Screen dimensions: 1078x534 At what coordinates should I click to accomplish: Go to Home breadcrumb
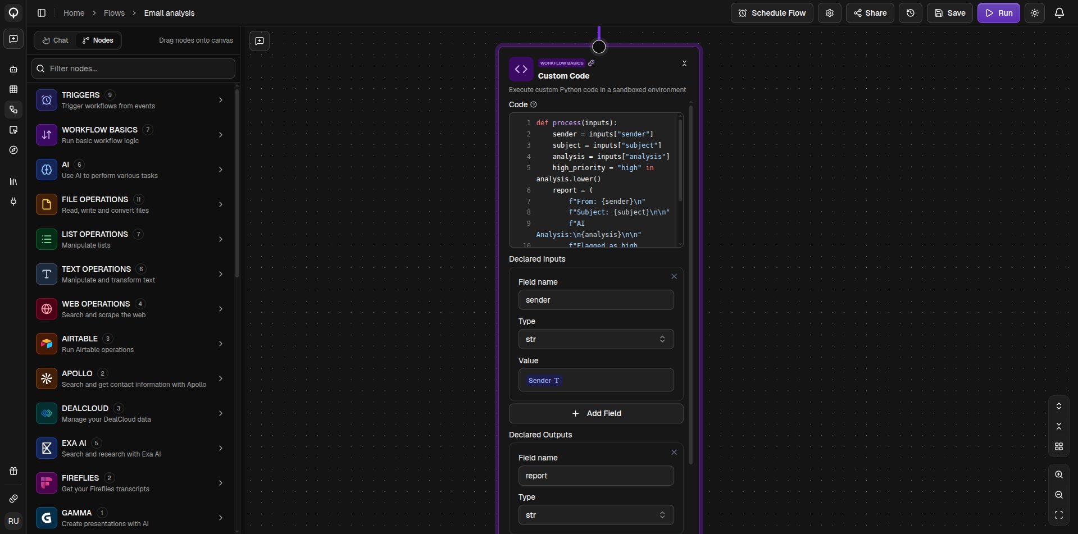pos(74,13)
